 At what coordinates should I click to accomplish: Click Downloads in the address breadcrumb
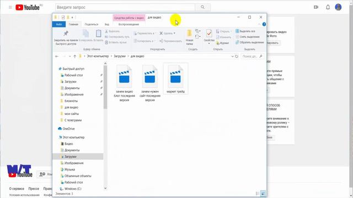click(x=120, y=56)
